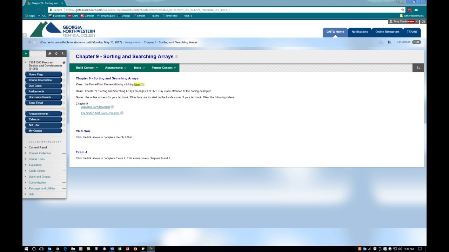
Task: Click the Georgia Northwestern Technical College logo
Action: click(62, 29)
